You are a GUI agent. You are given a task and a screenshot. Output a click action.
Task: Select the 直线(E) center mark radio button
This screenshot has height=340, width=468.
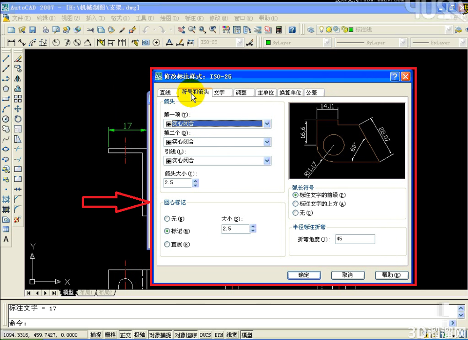point(167,244)
